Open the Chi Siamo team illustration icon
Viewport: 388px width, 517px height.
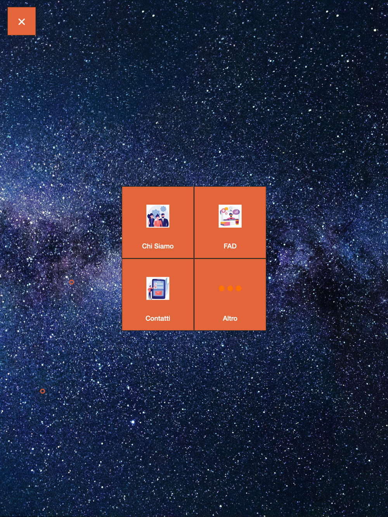coord(158,216)
